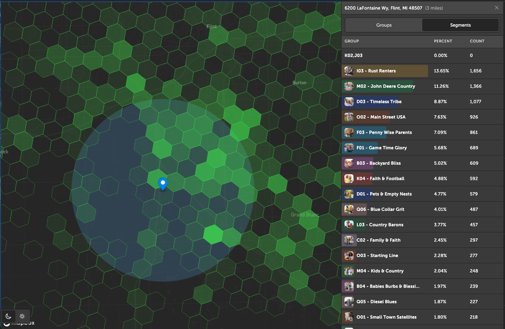The width and height of the screenshot is (505, 329).
Task: Click the address 6200 LaFontaine Wy title
Action: (383, 8)
